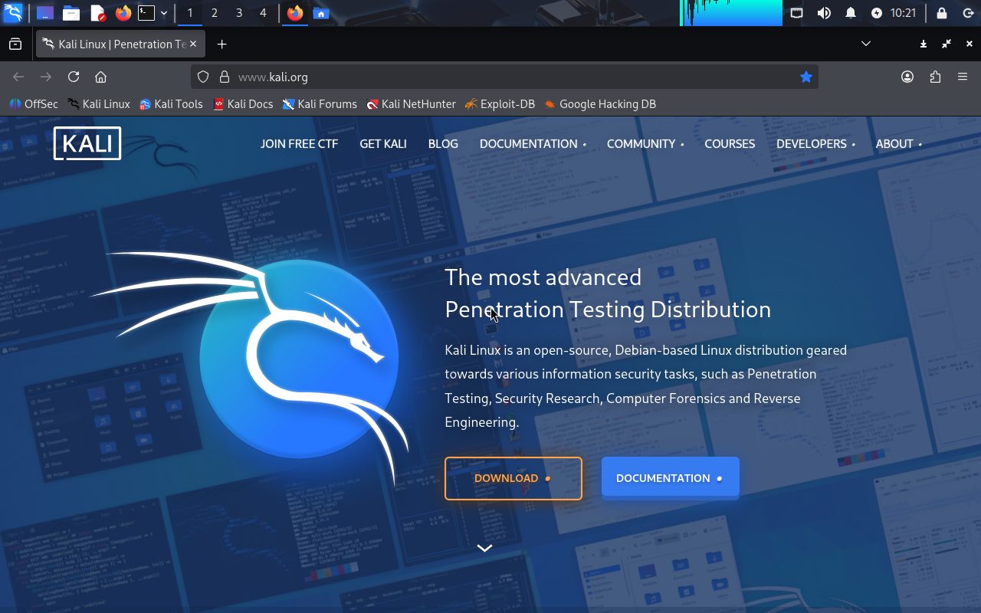This screenshot has width=981, height=613.
Task: Open the Extensions puzzle icon
Action: pyautogui.click(x=935, y=77)
